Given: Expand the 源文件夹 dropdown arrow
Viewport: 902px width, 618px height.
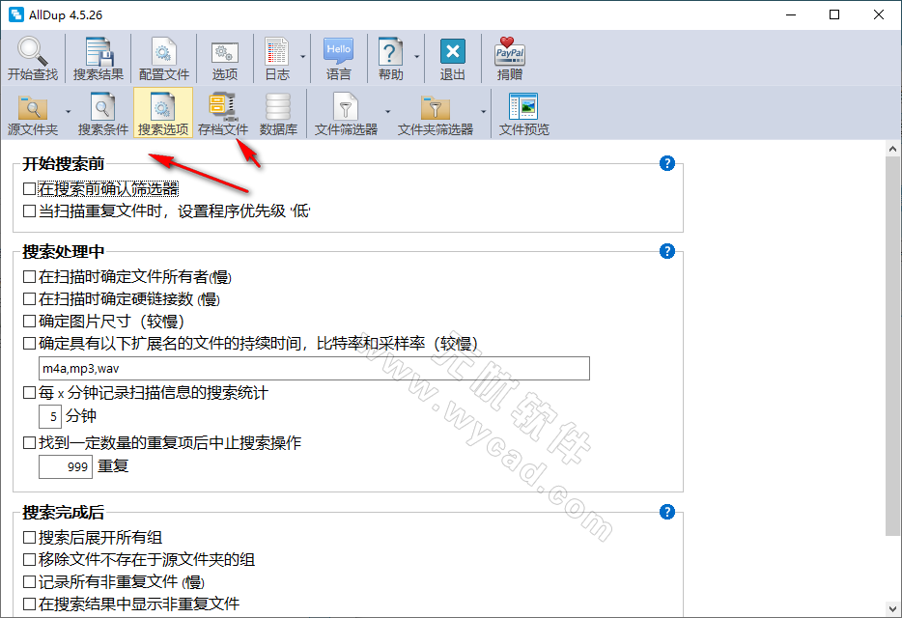Looking at the screenshot, I should tap(69, 111).
